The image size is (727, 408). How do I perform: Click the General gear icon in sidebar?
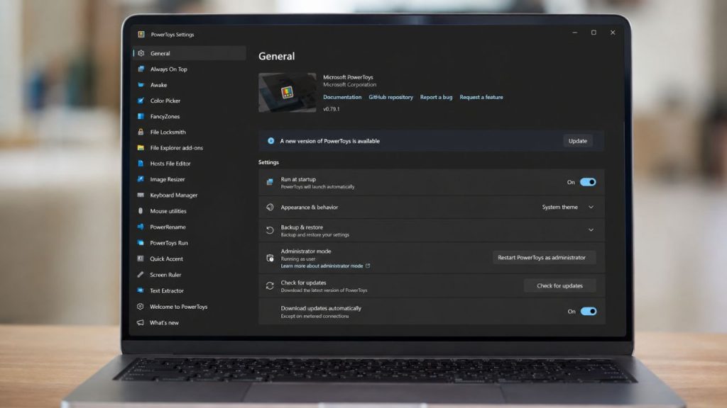[141, 53]
